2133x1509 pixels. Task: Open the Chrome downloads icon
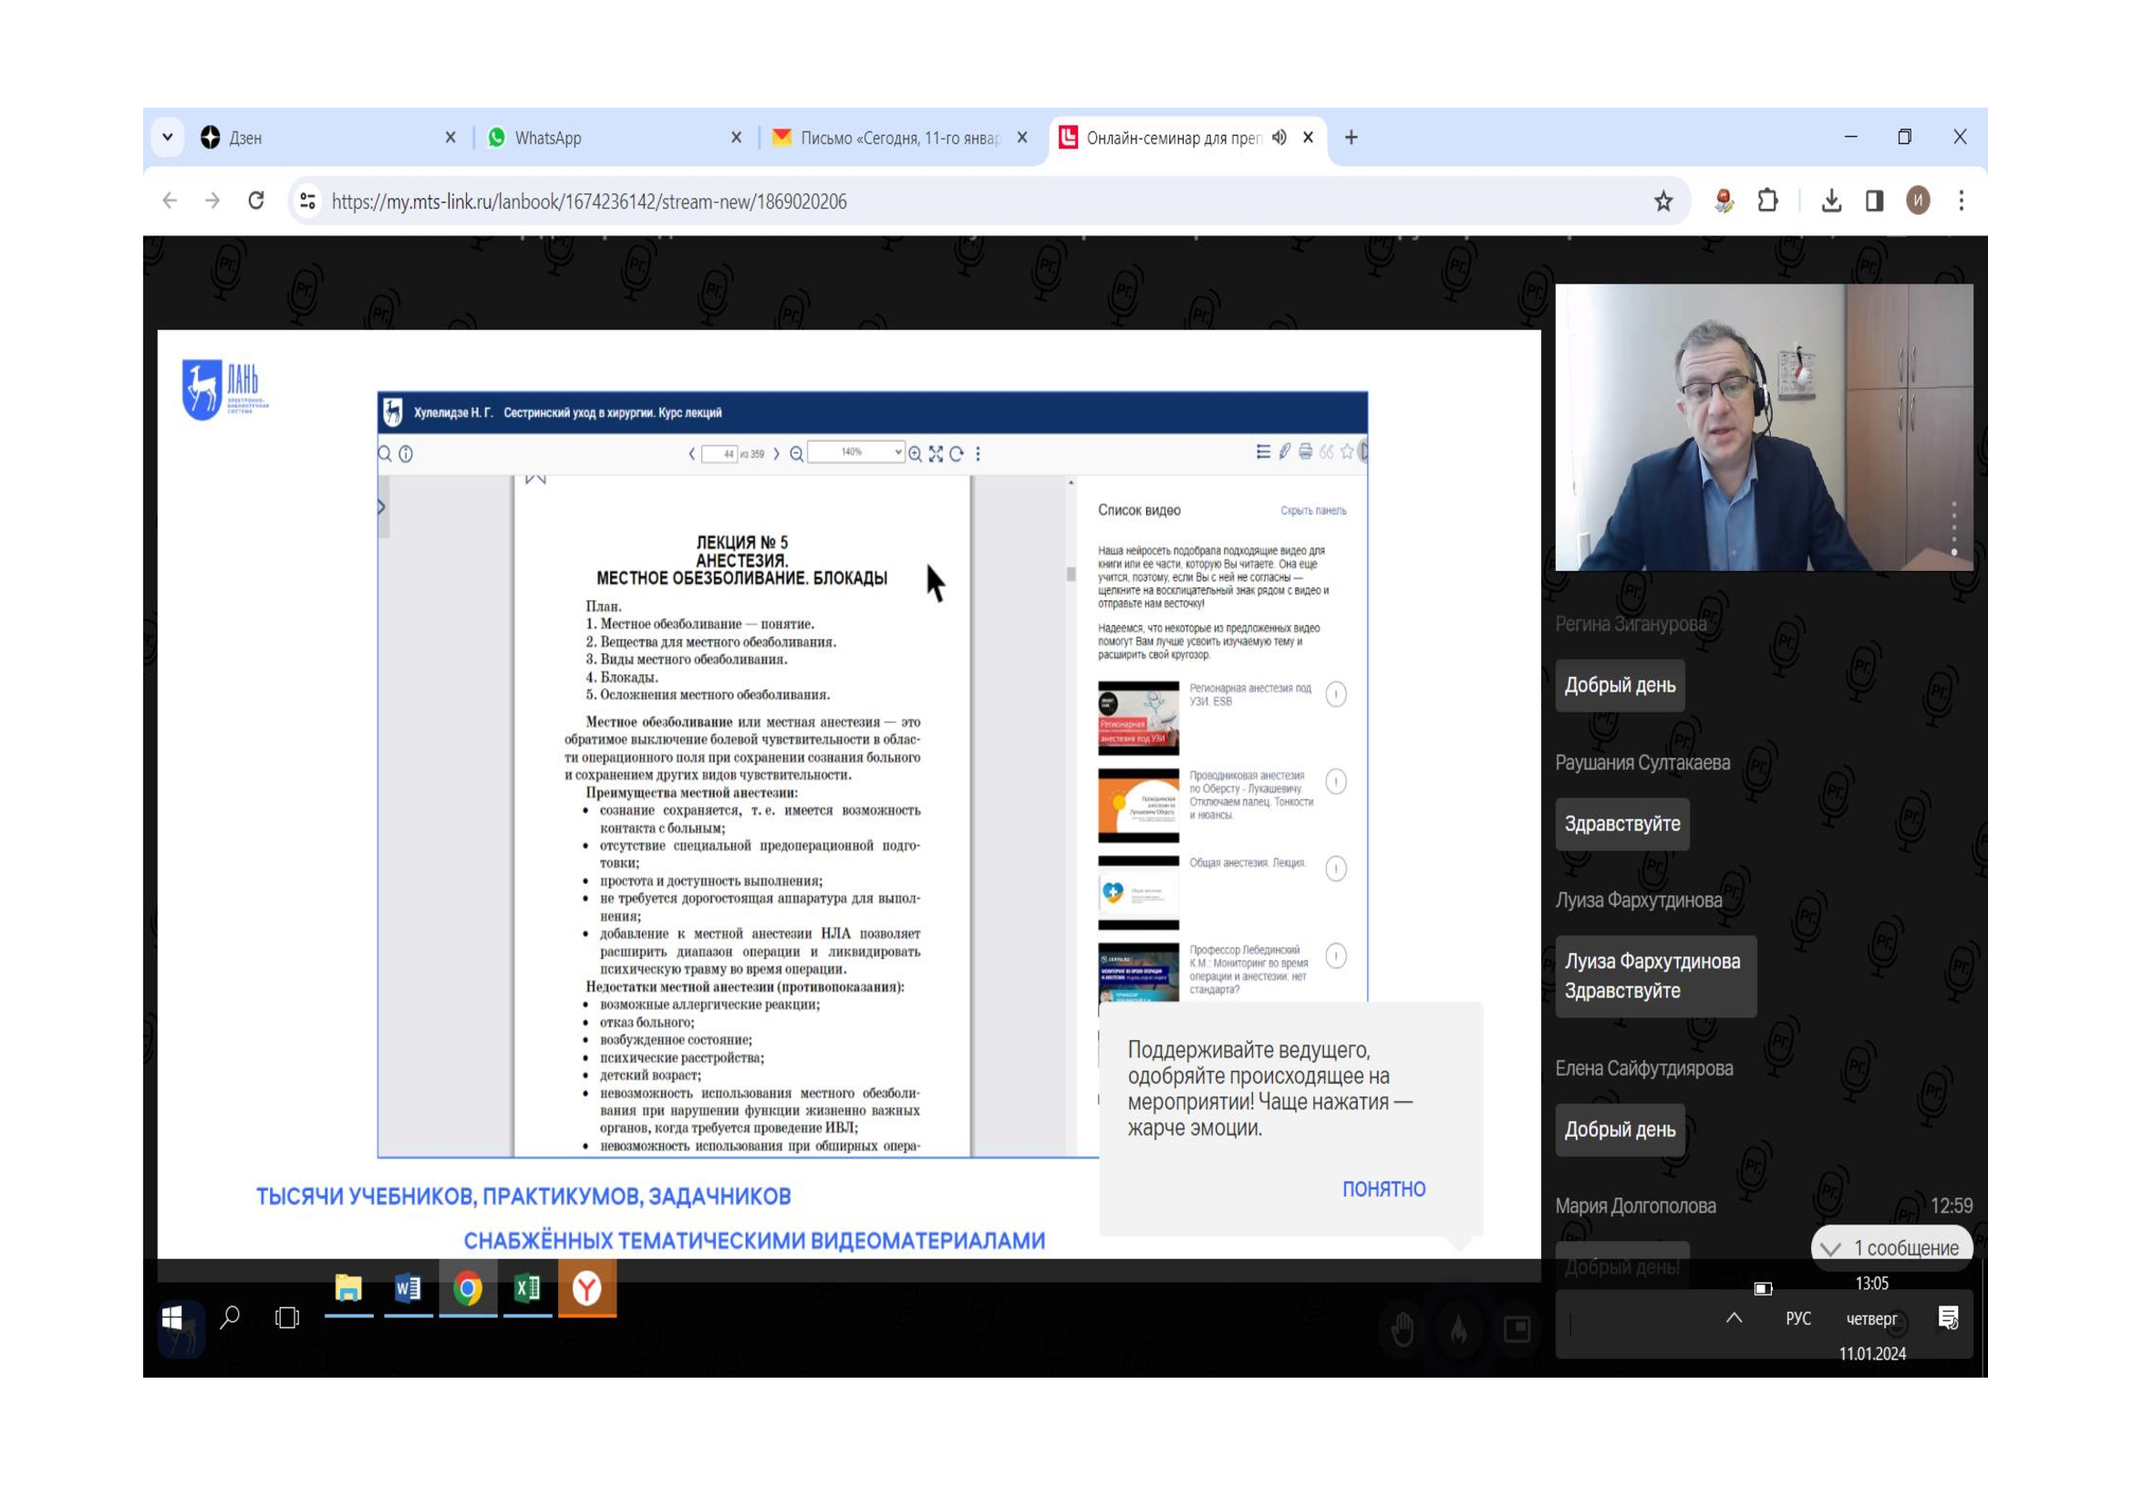(x=1831, y=201)
